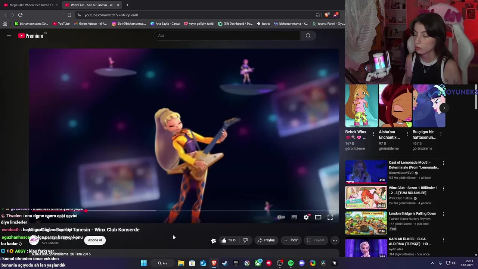
Task: Open Discord from the taskbar
Action: pyautogui.click(x=302, y=263)
